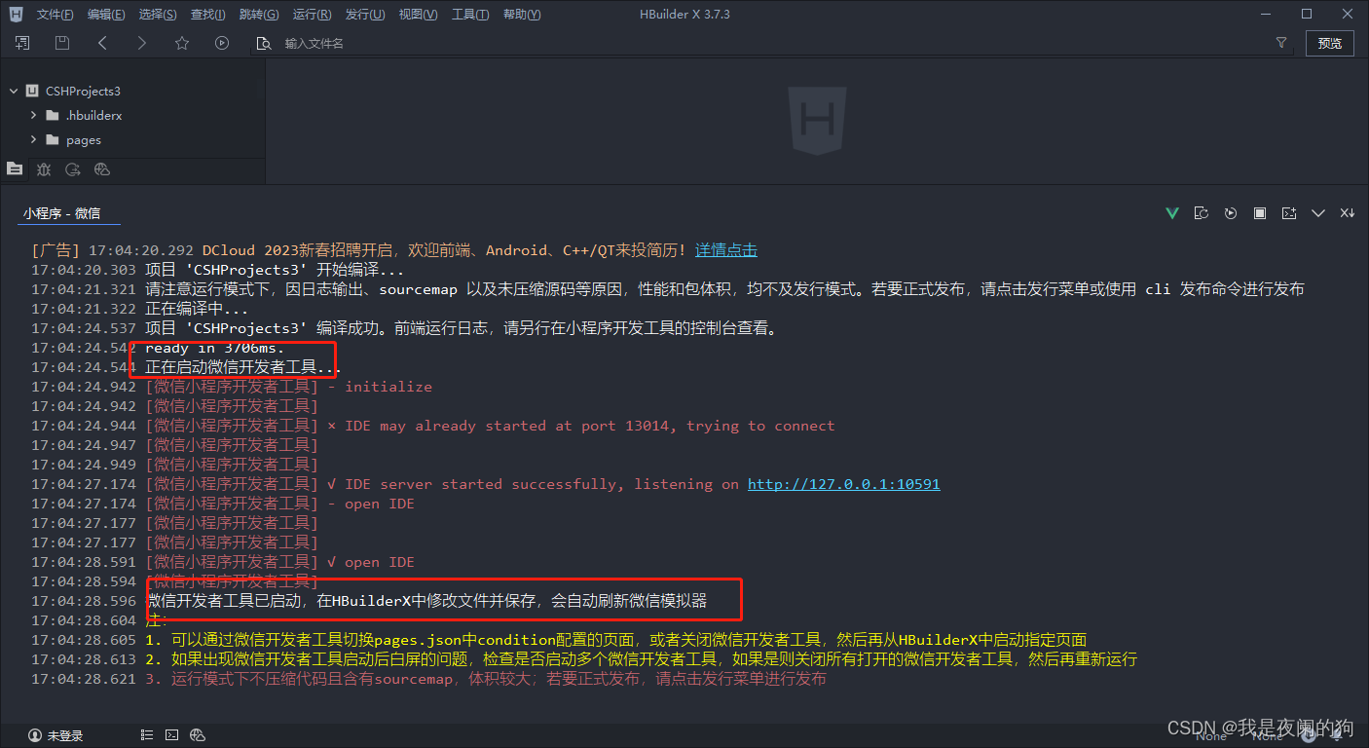
Task: Click the save file toolbar icon
Action: click(62, 43)
